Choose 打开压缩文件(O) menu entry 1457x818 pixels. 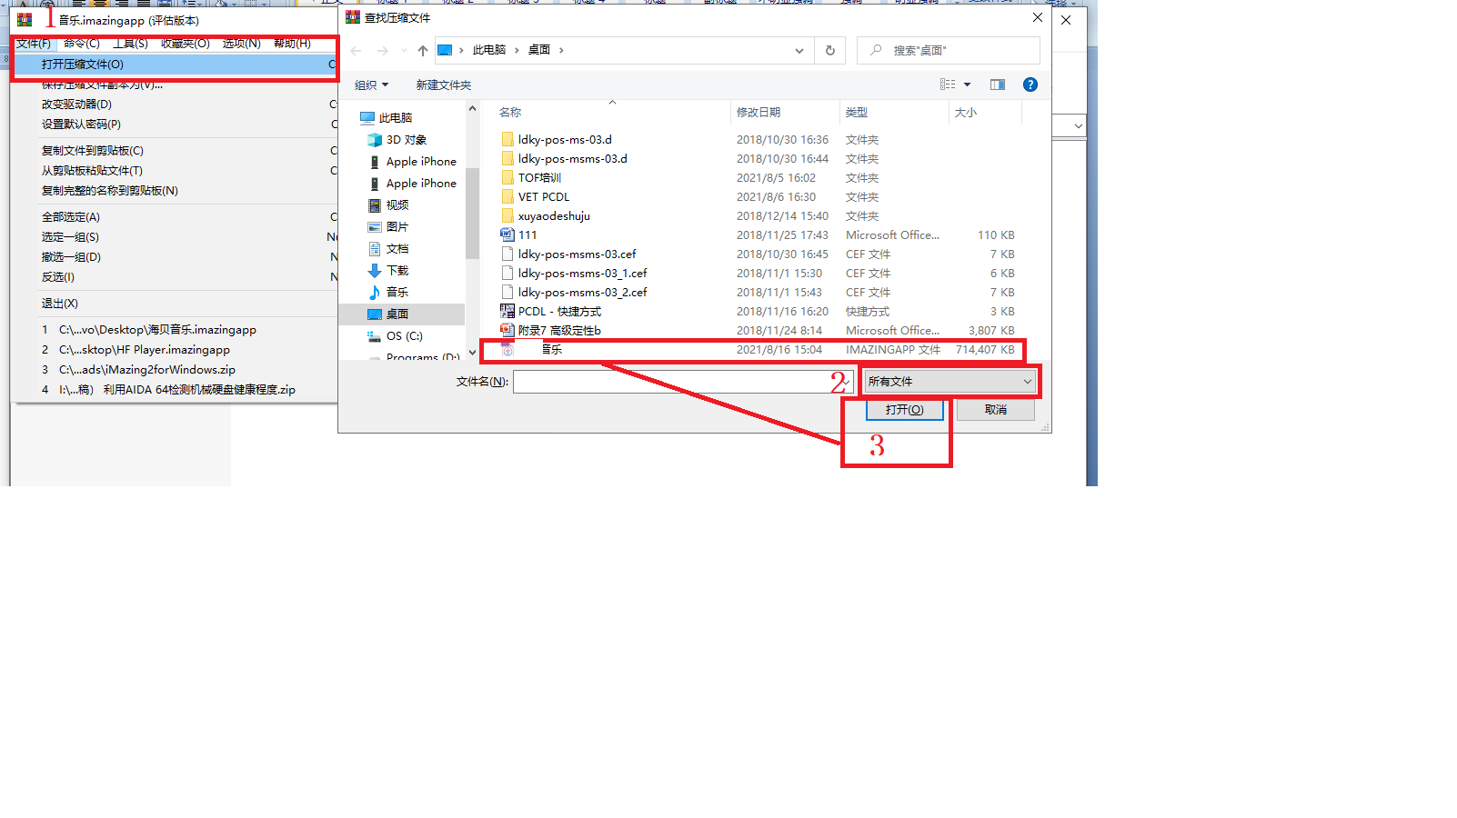click(175, 65)
